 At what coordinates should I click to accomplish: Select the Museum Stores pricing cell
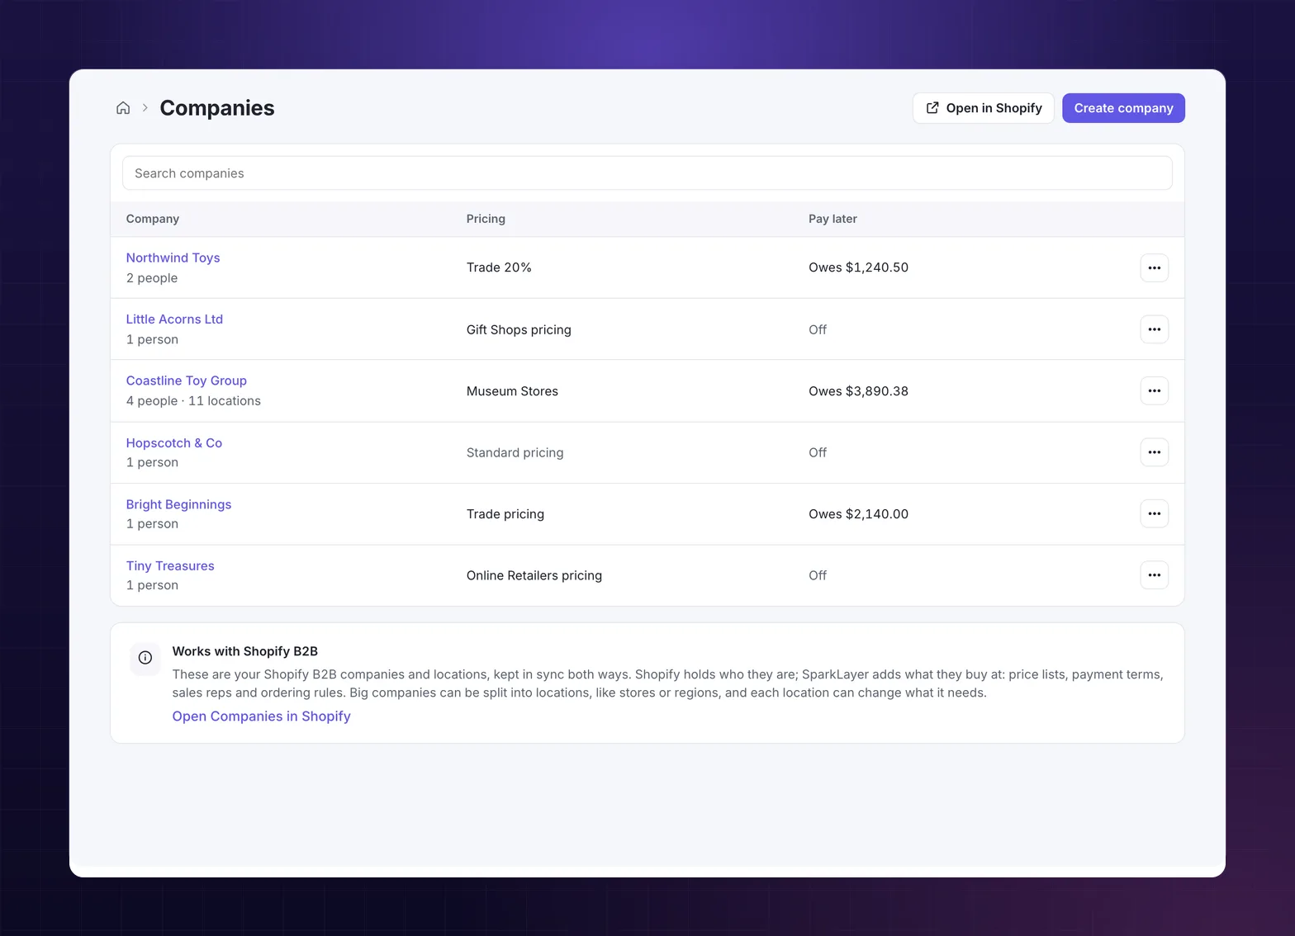512,391
